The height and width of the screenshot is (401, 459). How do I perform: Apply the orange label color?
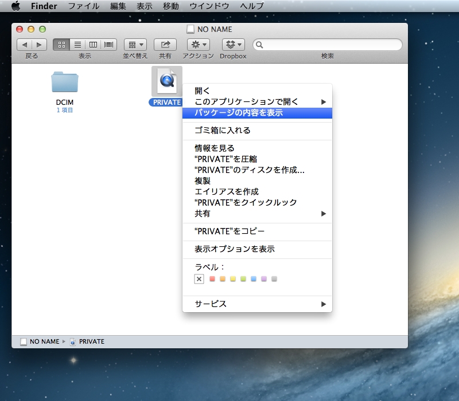223,279
